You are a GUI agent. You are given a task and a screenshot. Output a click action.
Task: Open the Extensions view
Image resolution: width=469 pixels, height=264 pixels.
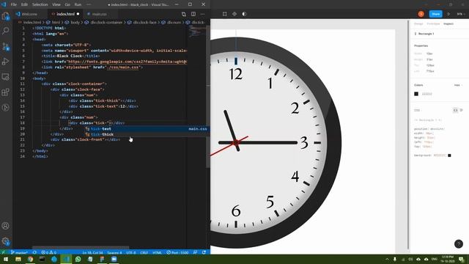pyautogui.click(x=5, y=92)
